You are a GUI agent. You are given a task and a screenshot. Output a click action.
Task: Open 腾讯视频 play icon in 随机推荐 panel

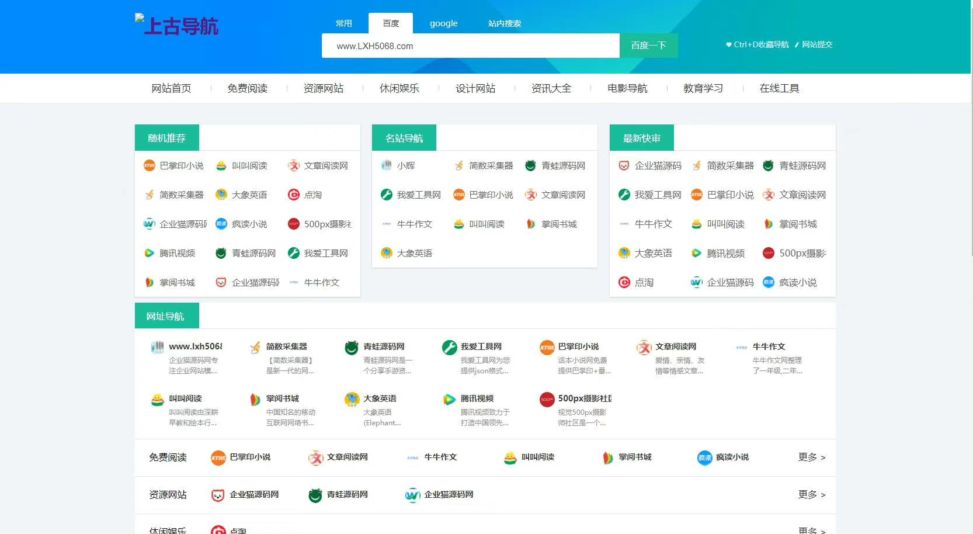[x=150, y=253]
